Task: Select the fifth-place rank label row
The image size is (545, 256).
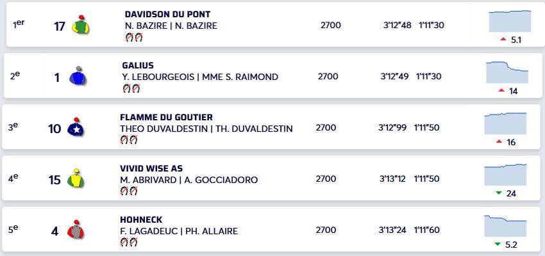Action: pyautogui.click(x=14, y=230)
